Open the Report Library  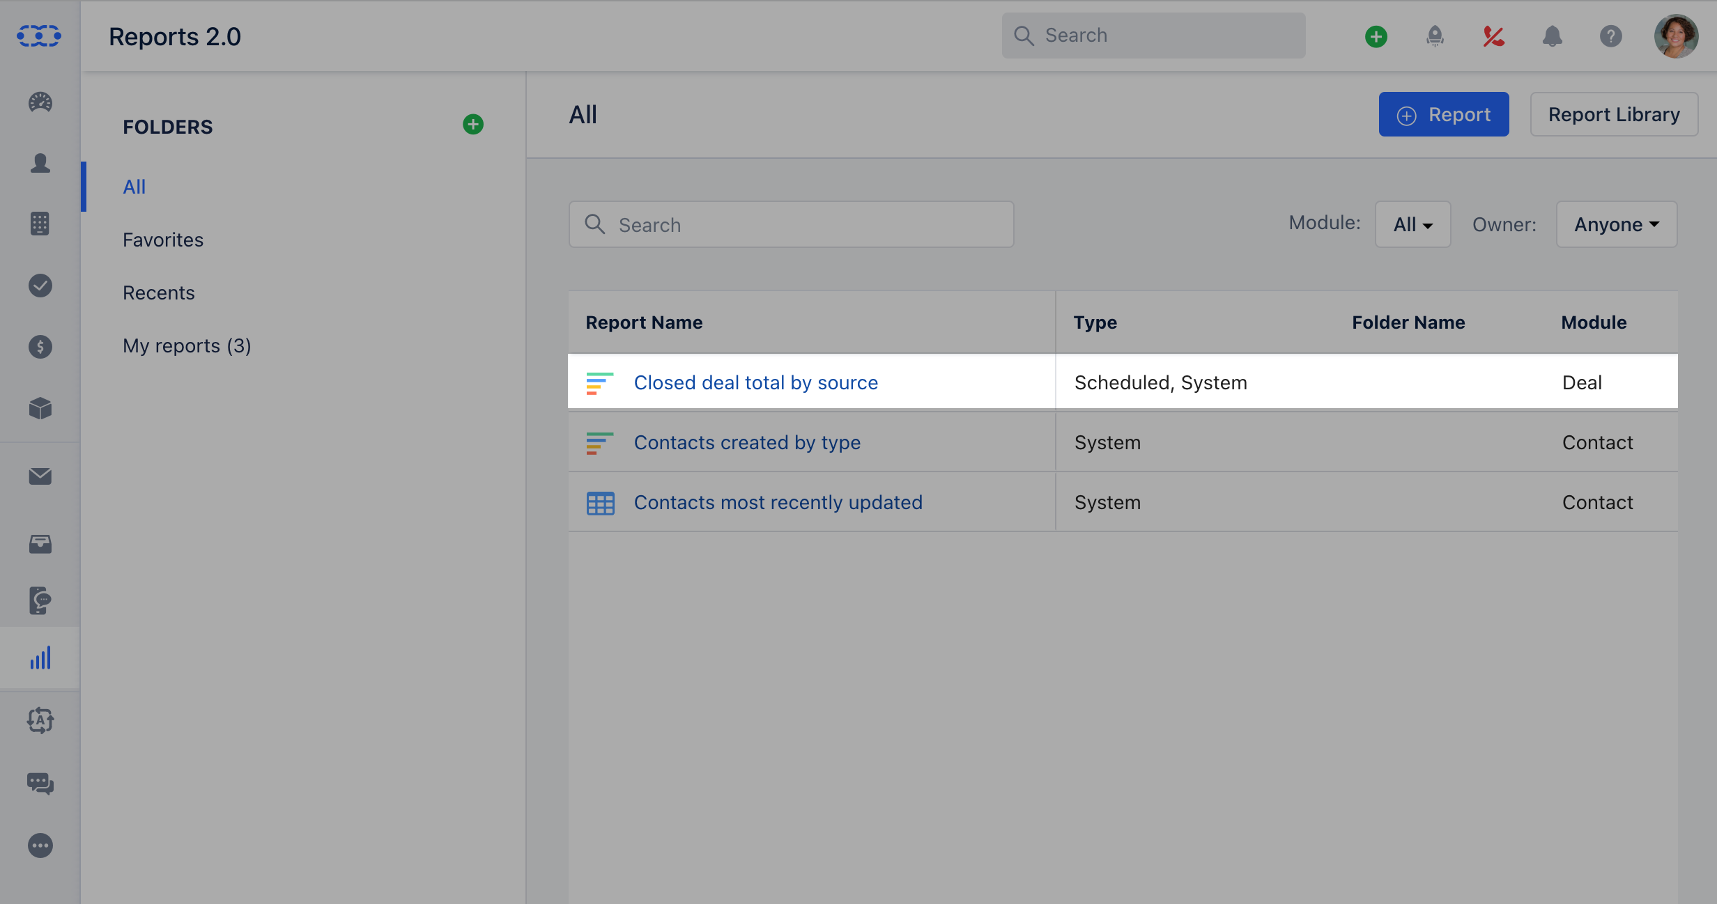(1614, 114)
